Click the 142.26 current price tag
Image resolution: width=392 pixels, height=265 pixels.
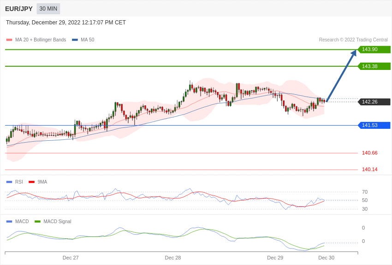(x=374, y=102)
